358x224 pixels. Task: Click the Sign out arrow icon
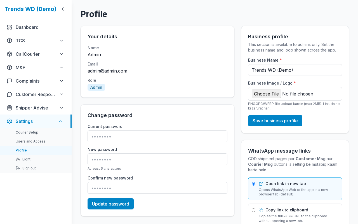18,168
